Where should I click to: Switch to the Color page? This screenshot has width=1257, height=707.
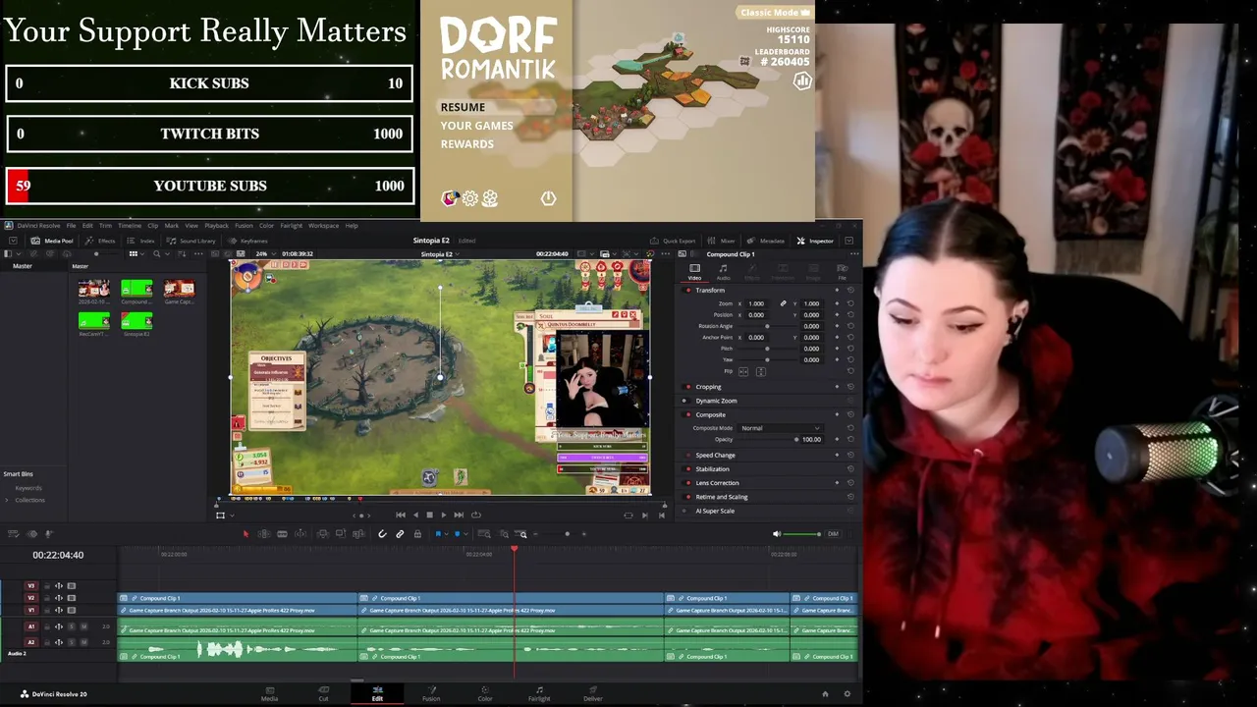pos(485,693)
